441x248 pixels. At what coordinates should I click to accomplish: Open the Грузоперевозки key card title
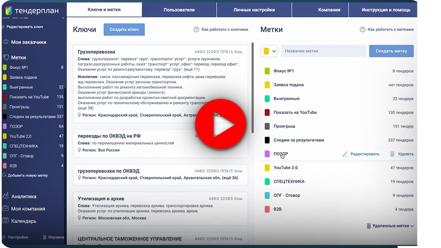pos(96,52)
